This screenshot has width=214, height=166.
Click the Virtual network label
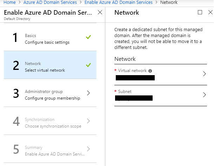pyautogui.click(x=132, y=71)
